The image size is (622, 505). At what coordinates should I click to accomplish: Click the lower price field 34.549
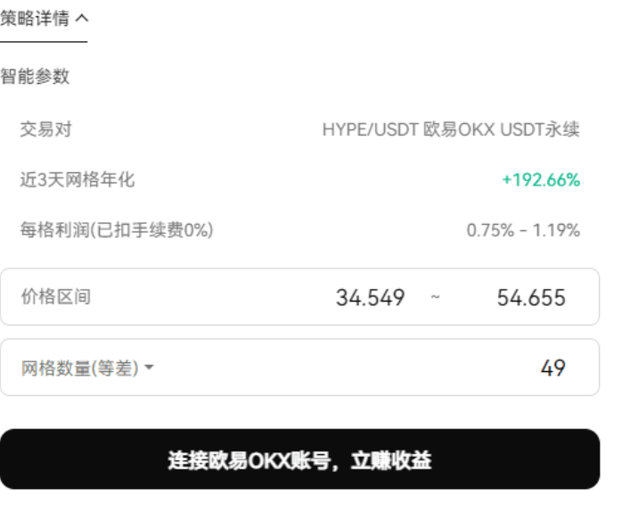tap(370, 297)
